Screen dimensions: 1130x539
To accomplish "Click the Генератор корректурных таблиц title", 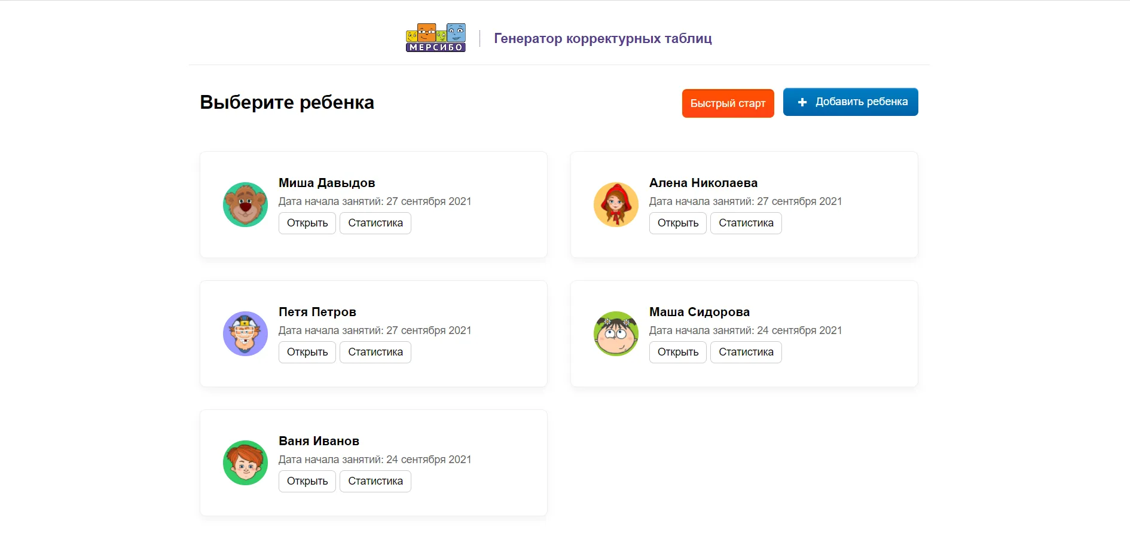I will 603,38.
